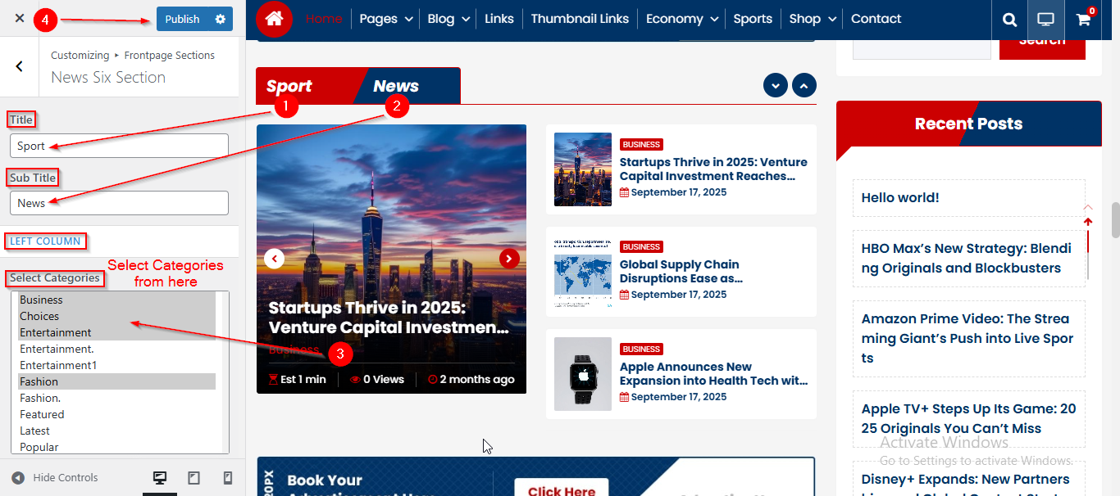The height and width of the screenshot is (496, 1120).
Task: Open the Sports menu item
Action: pos(753,19)
